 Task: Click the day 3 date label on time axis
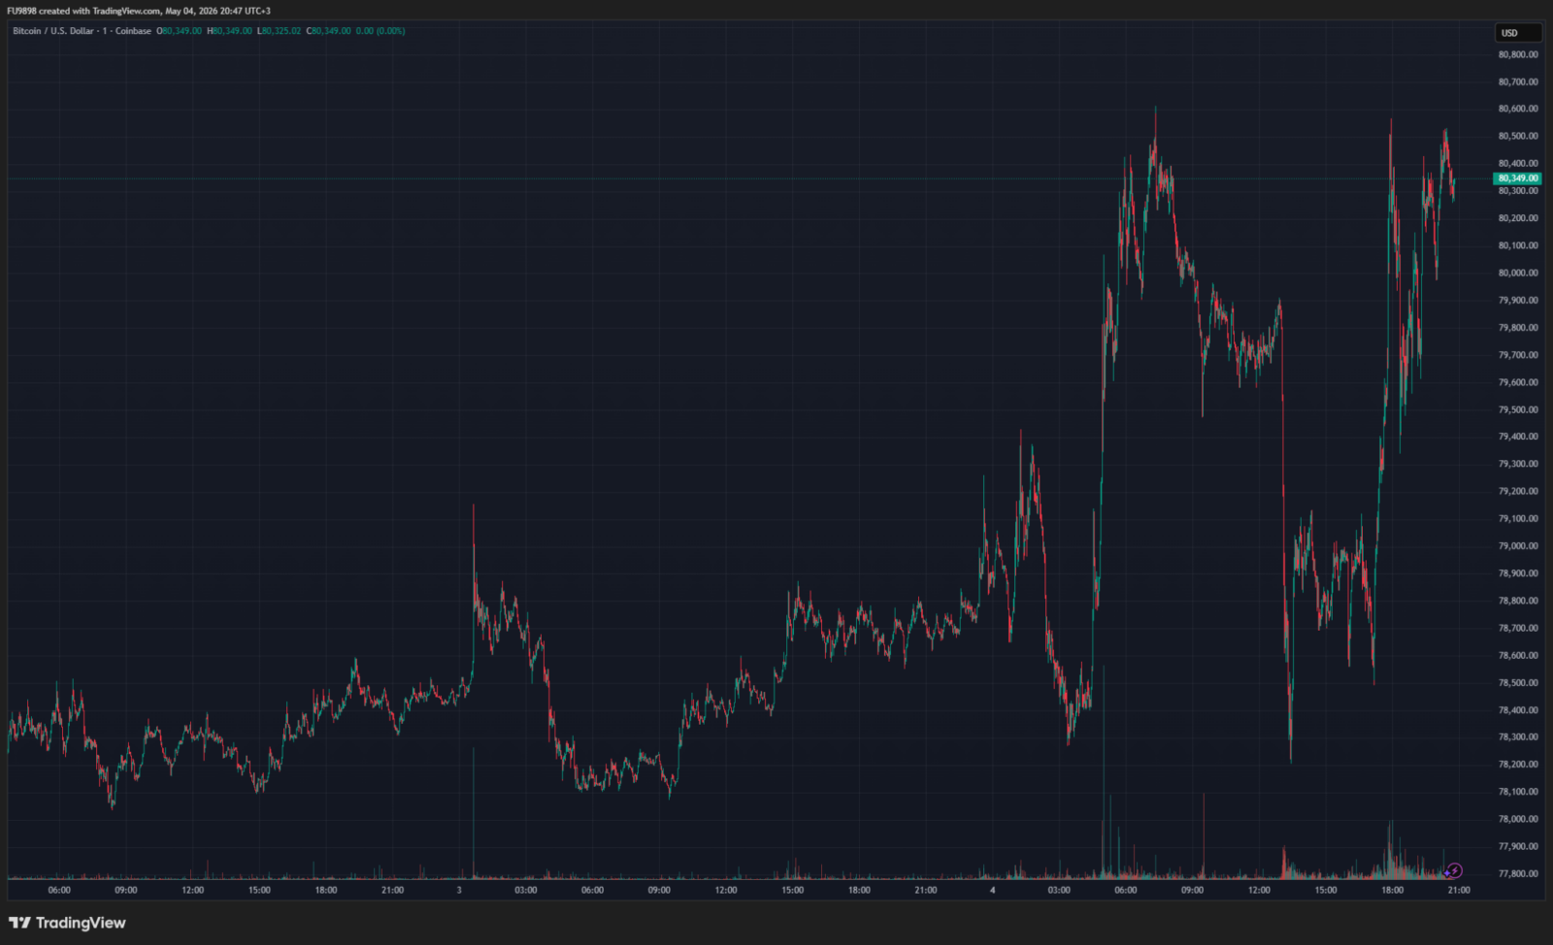pos(459,890)
